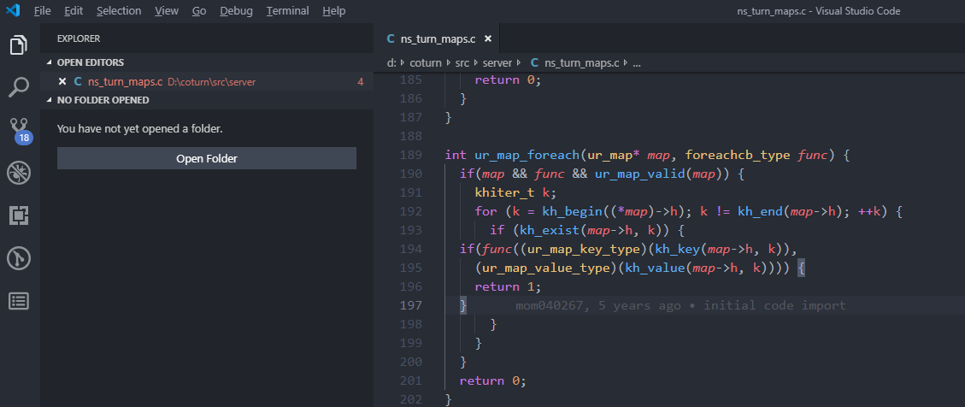Open the Go menu
This screenshot has width=965, height=407.
199,10
